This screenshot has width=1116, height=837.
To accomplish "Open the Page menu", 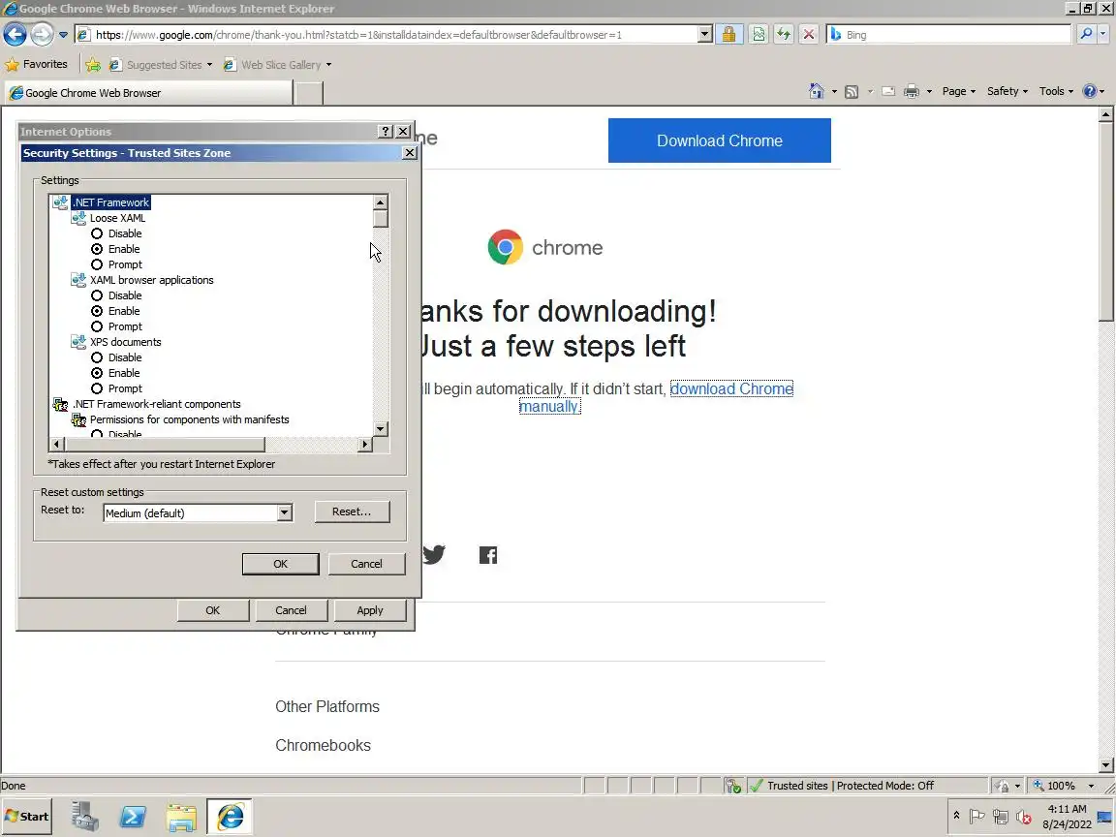I will click(x=958, y=91).
